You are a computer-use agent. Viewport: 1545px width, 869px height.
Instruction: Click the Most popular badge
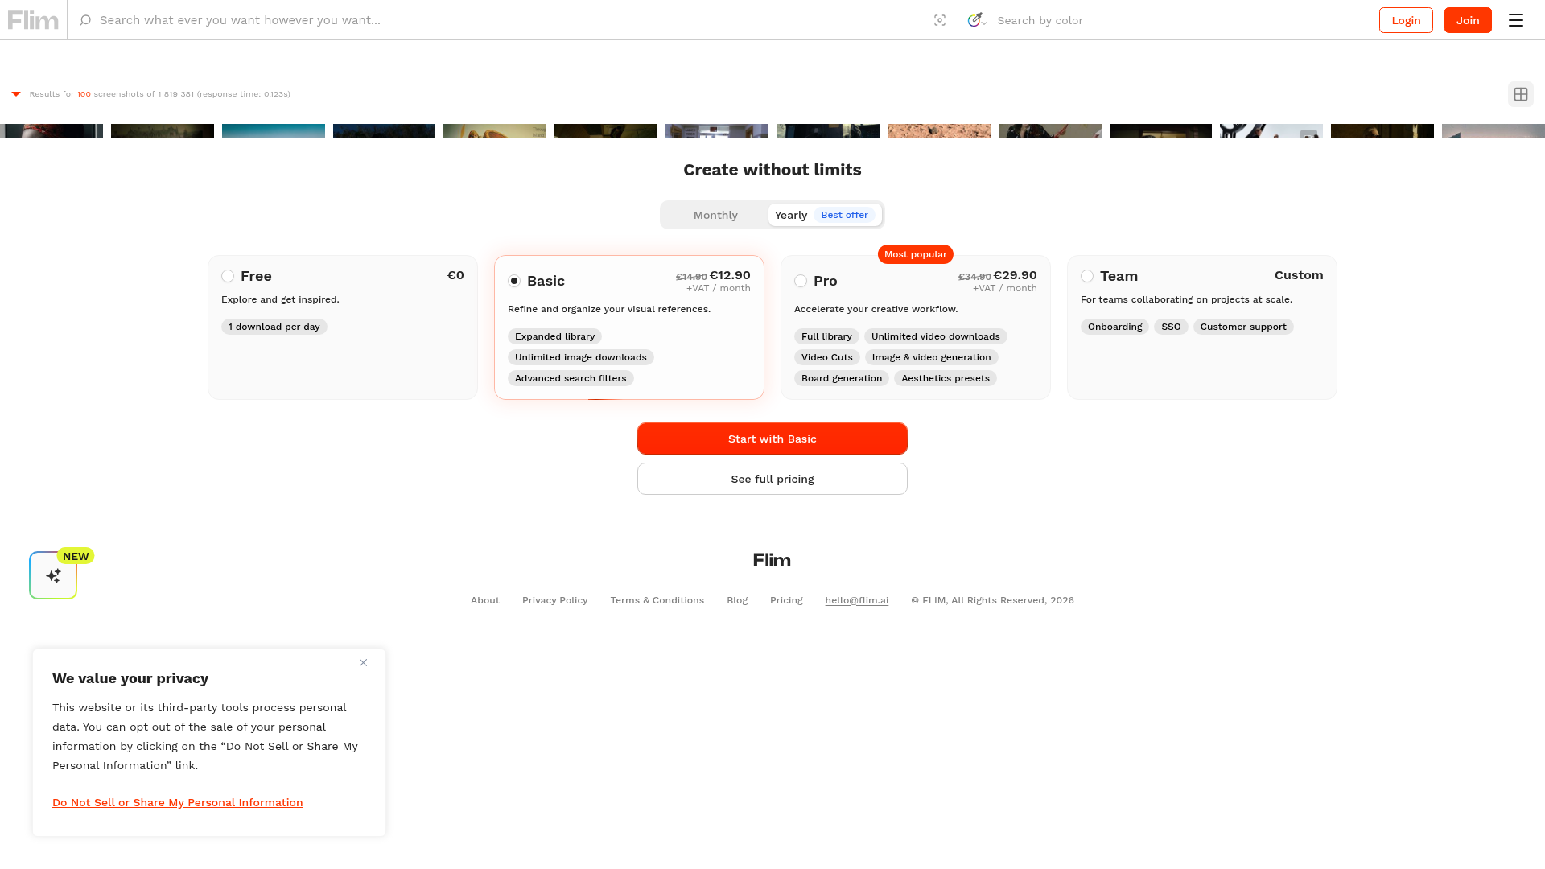(x=916, y=254)
